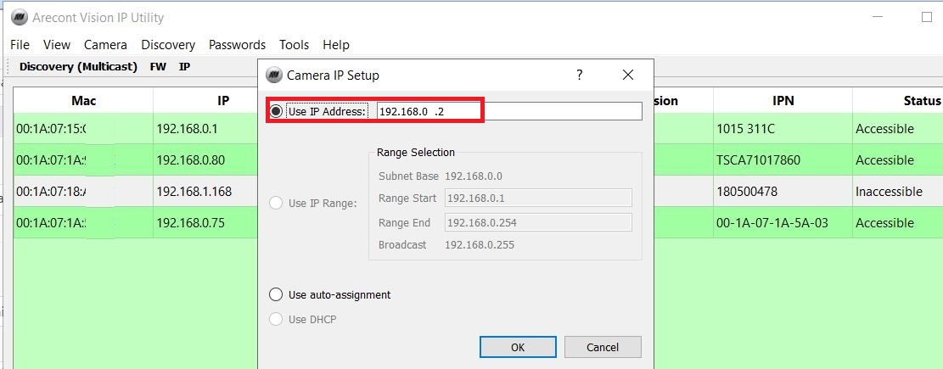The width and height of the screenshot is (943, 369).
Task: Click the Cancel button in dialog
Action: pos(603,347)
